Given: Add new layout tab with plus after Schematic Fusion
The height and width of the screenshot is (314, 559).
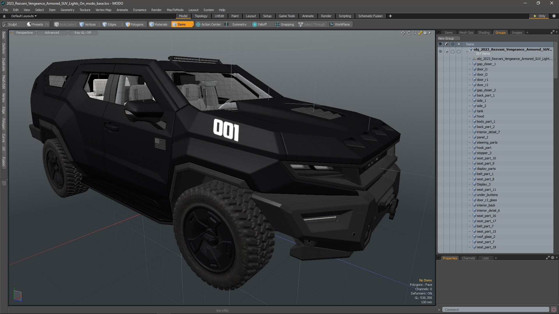Looking at the screenshot, I should click(x=390, y=16).
